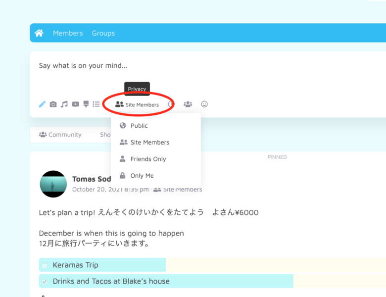Select Only Me privacy option
This screenshot has height=297, width=386.
(x=142, y=176)
